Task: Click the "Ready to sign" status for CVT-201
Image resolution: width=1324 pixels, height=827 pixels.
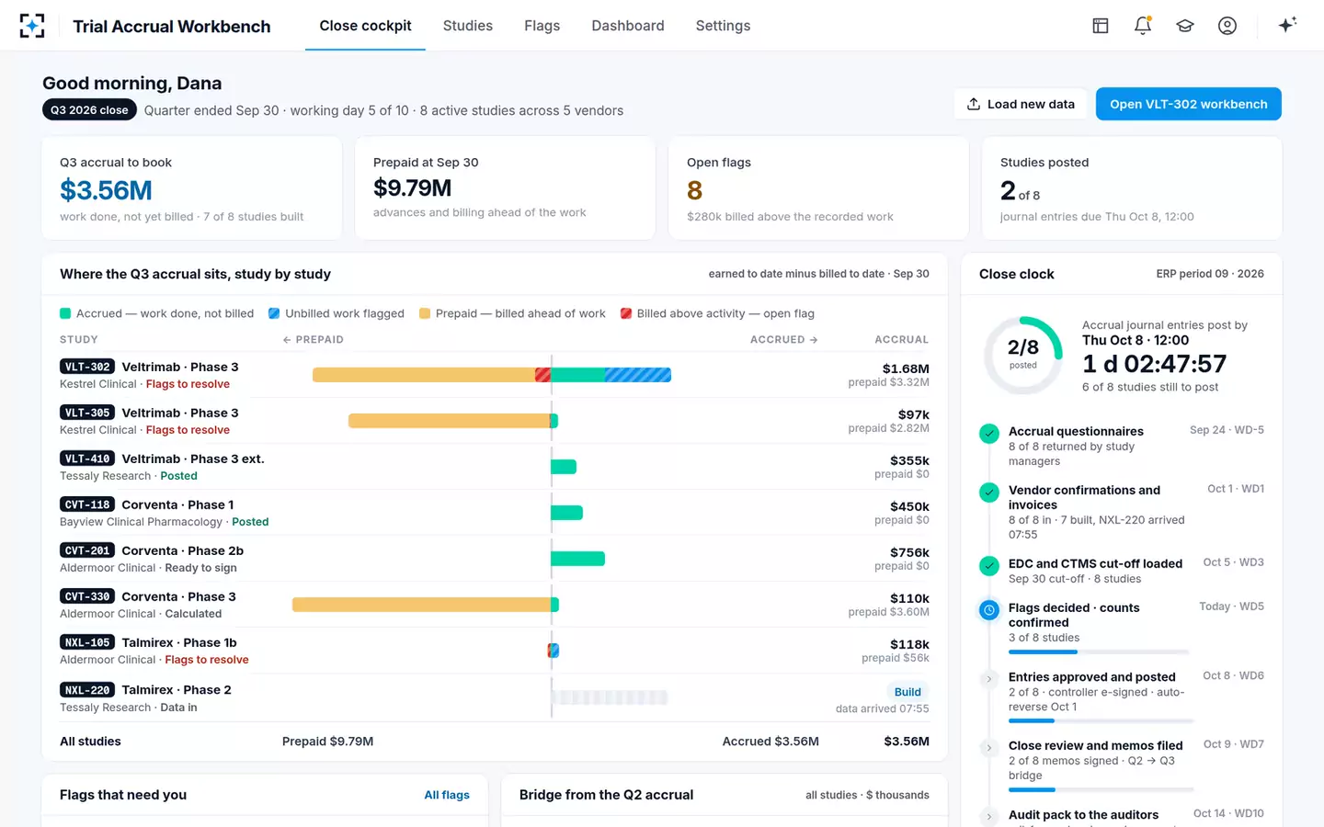Action: 200,568
